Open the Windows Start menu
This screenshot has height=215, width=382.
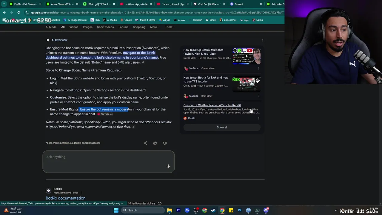click(116, 210)
